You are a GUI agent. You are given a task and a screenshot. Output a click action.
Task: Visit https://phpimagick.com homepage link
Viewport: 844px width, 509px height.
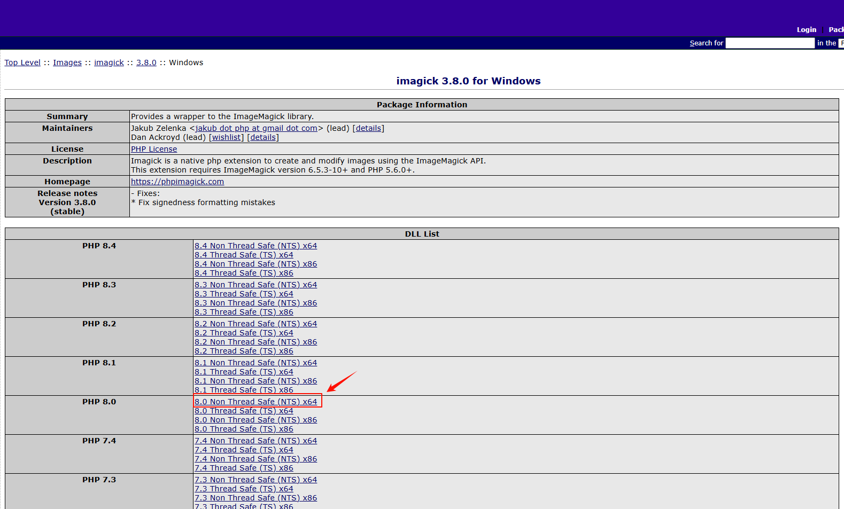pos(177,182)
